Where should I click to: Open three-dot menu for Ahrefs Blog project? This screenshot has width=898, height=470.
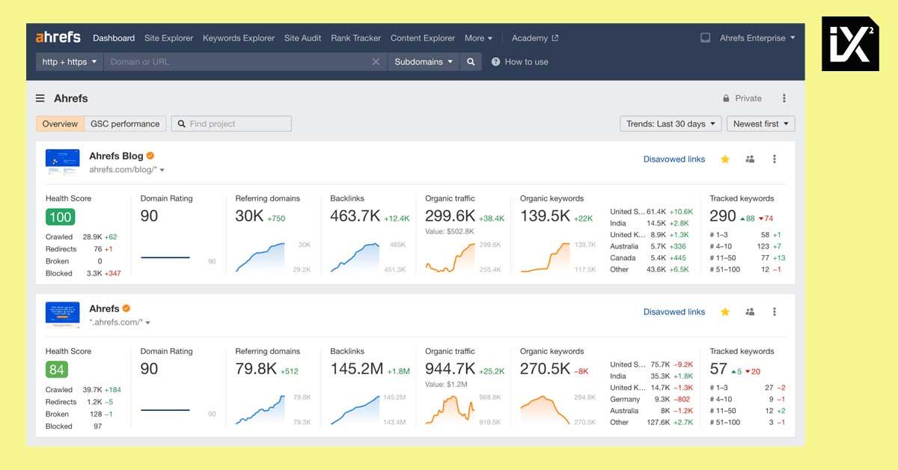click(775, 159)
